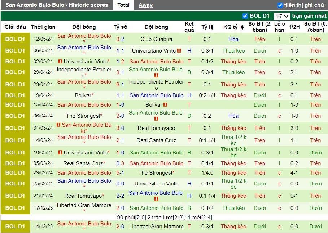The image size is (328, 233).
Task: Click the Kết quả column header
Action: (189, 27)
